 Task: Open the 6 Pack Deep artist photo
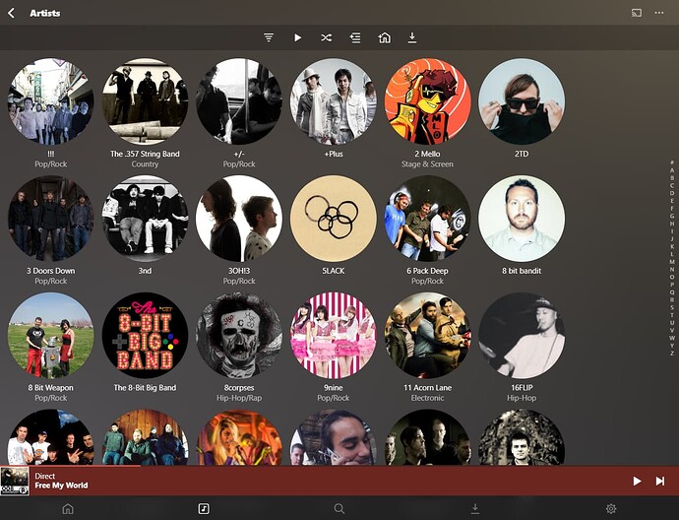click(x=427, y=219)
